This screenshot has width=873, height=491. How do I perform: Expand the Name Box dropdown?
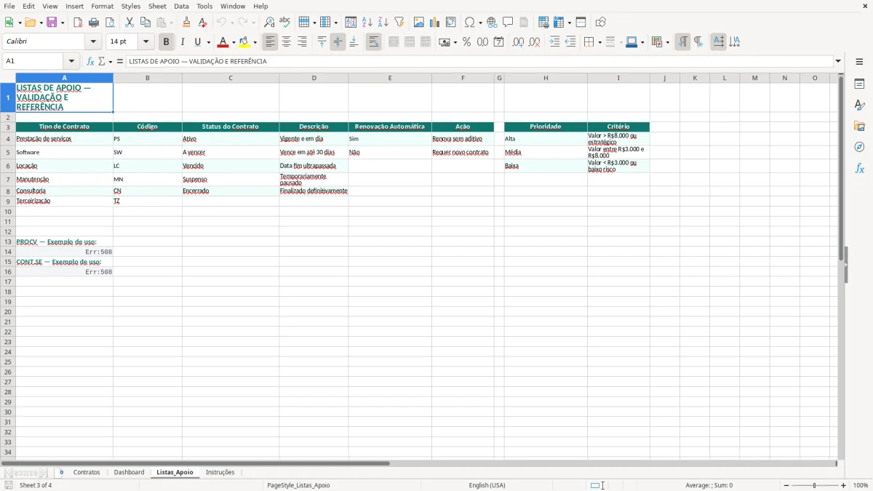71,61
